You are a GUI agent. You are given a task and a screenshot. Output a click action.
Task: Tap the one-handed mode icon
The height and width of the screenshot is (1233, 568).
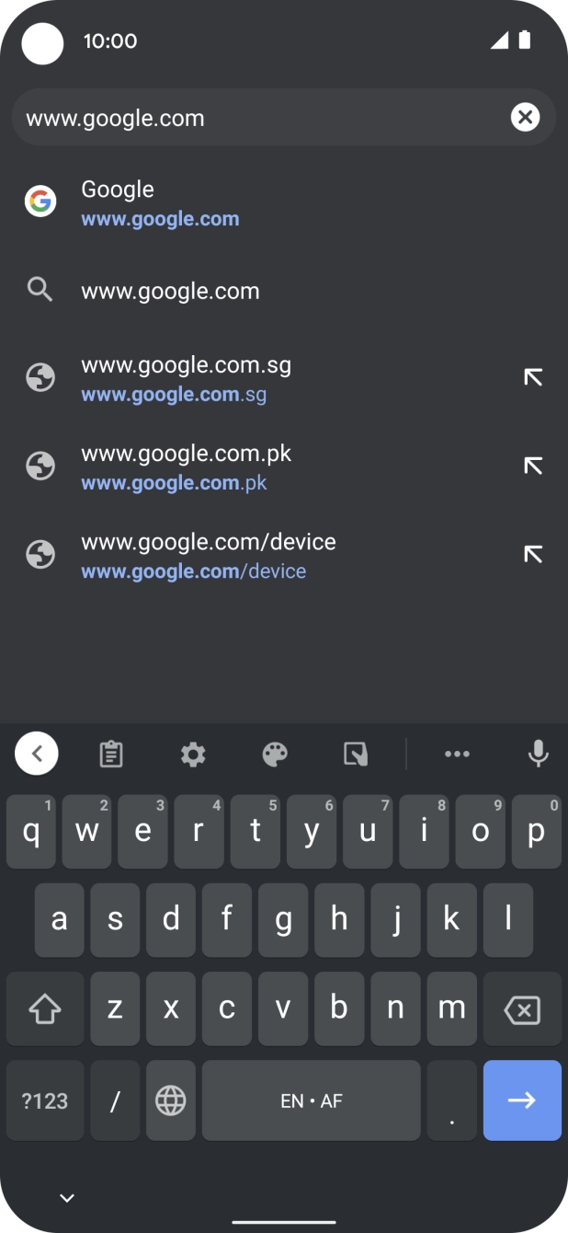tap(355, 753)
